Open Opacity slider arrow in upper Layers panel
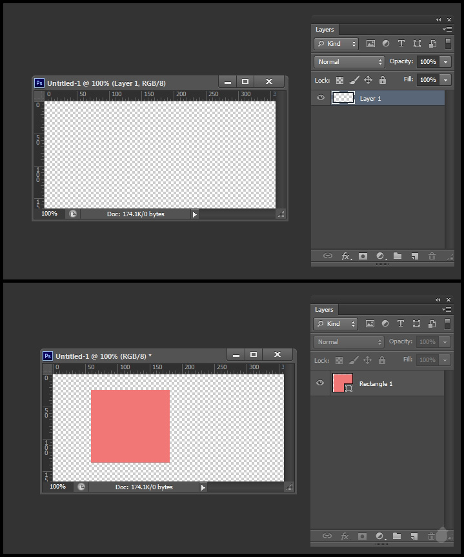The height and width of the screenshot is (557, 464). [x=446, y=62]
